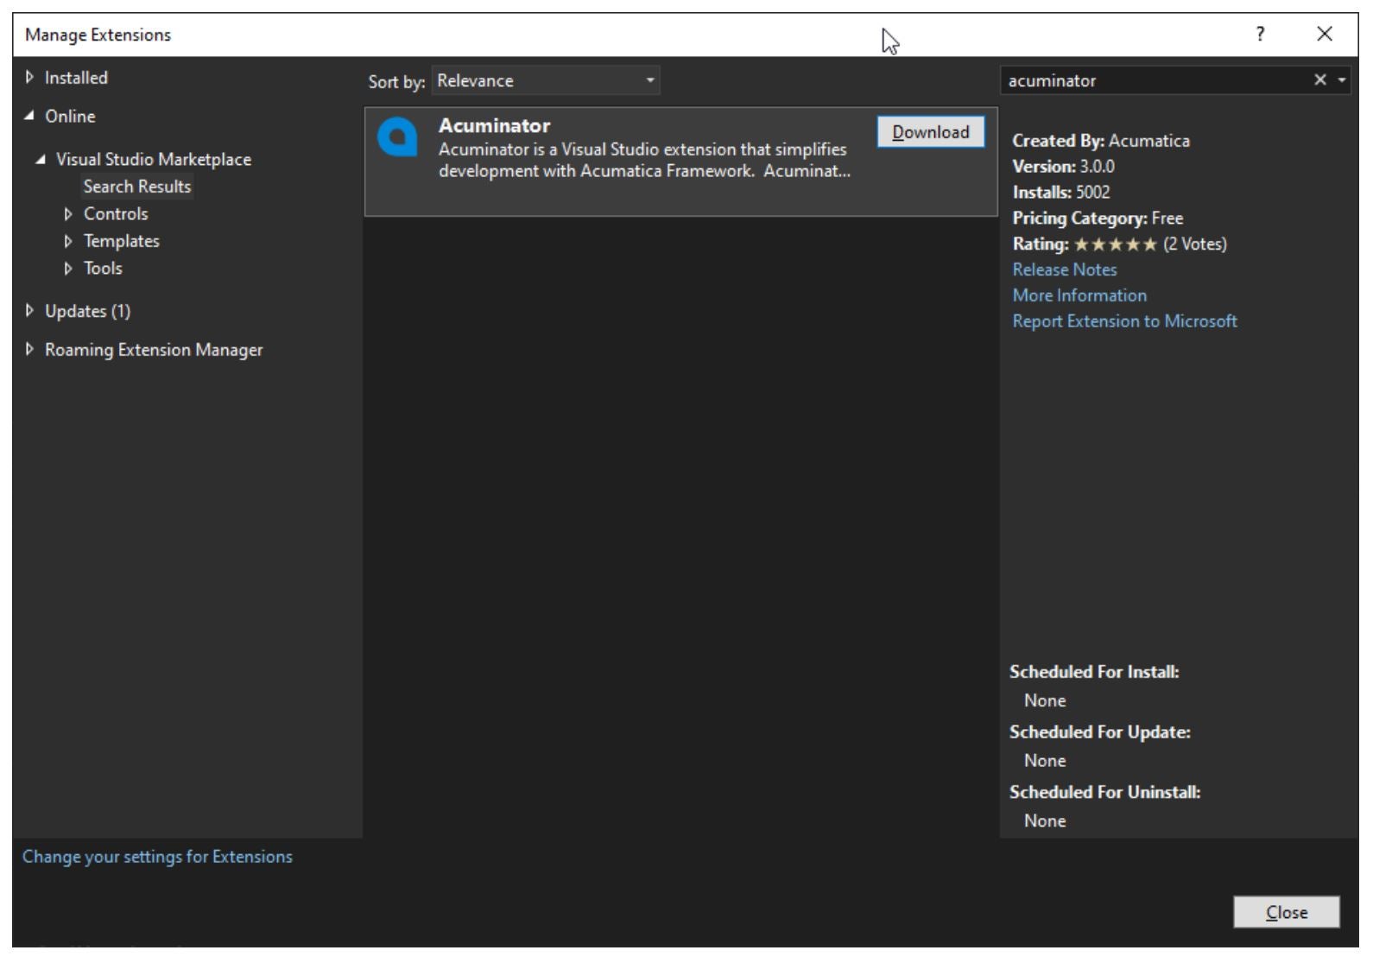Screen dimensions: 1373x963
Task: Open the More Information link
Action: (1079, 295)
